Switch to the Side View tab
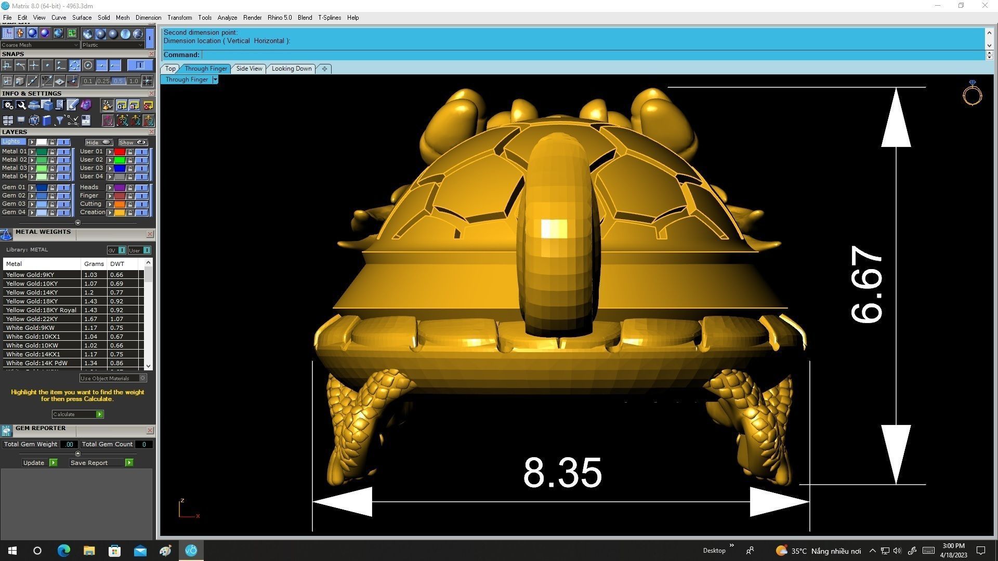The width and height of the screenshot is (998, 561). pyautogui.click(x=249, y=69)
